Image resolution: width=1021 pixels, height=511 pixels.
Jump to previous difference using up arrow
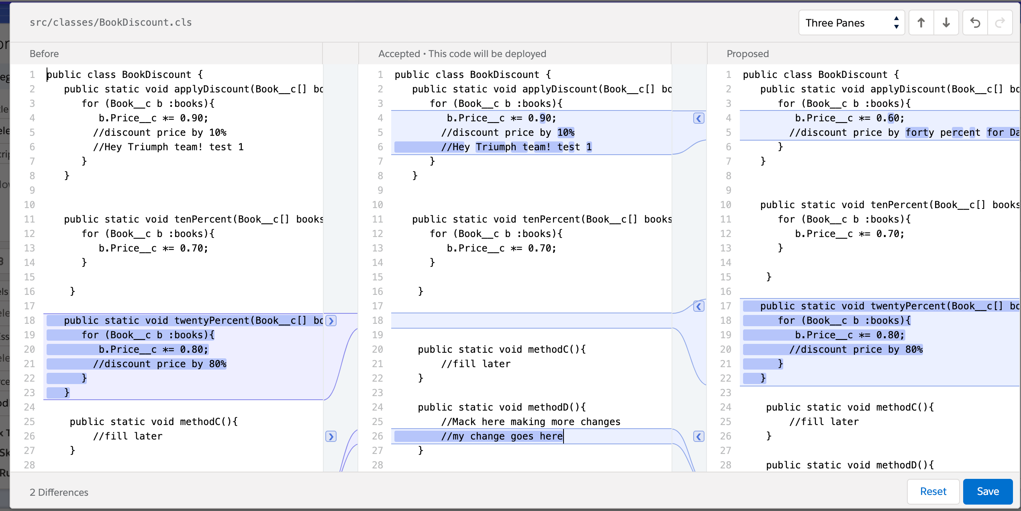click(921, 22)
